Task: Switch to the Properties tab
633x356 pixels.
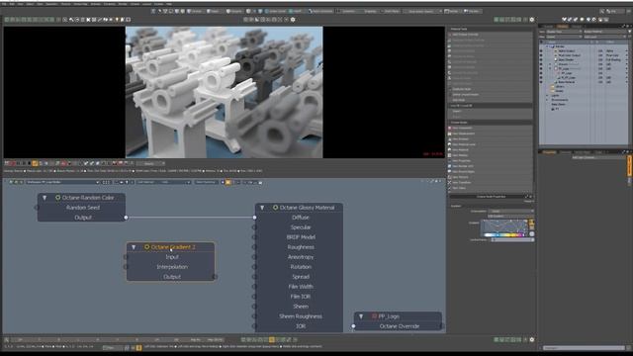Action: coord(549,152)
